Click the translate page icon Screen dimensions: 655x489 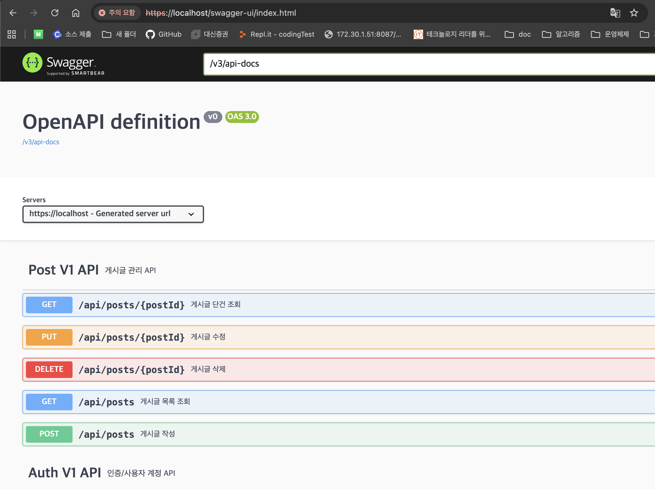point(615,13)
